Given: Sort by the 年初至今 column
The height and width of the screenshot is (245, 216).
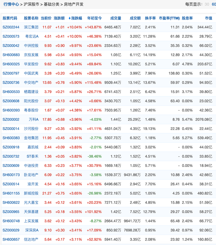Looking at the screenshot, I should (x=94, y=18).
